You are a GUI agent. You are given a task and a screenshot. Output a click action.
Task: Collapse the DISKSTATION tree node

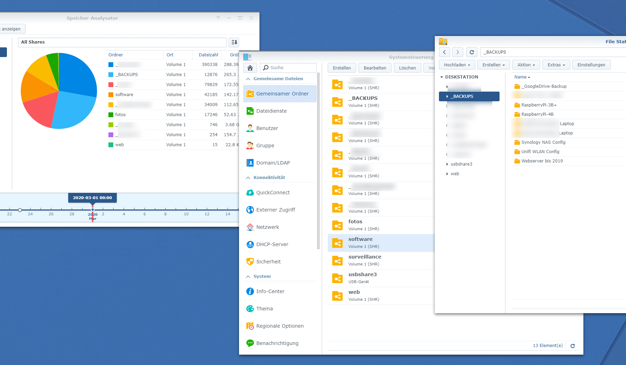tap(442, 77)
